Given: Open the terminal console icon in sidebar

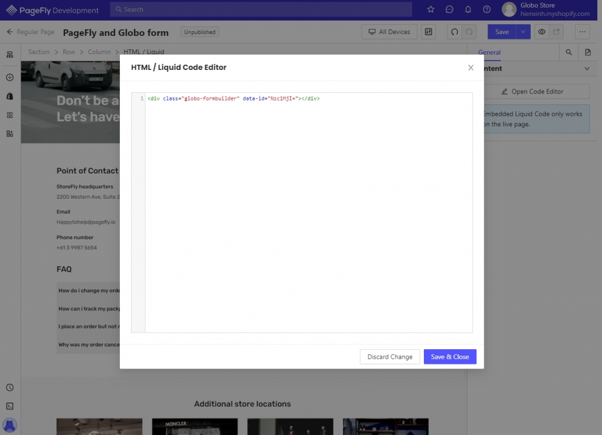Looking at the screenshot, I should 9,406.
